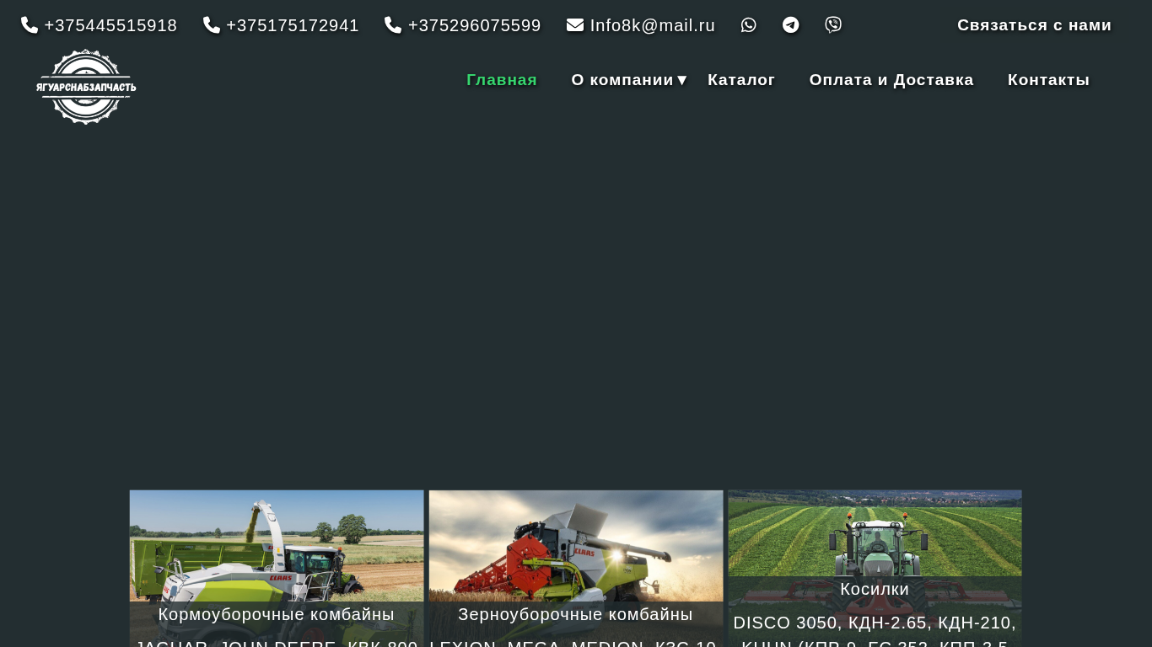
Task: Click phone icon beside +375445515918
Action: click(30, 25)
